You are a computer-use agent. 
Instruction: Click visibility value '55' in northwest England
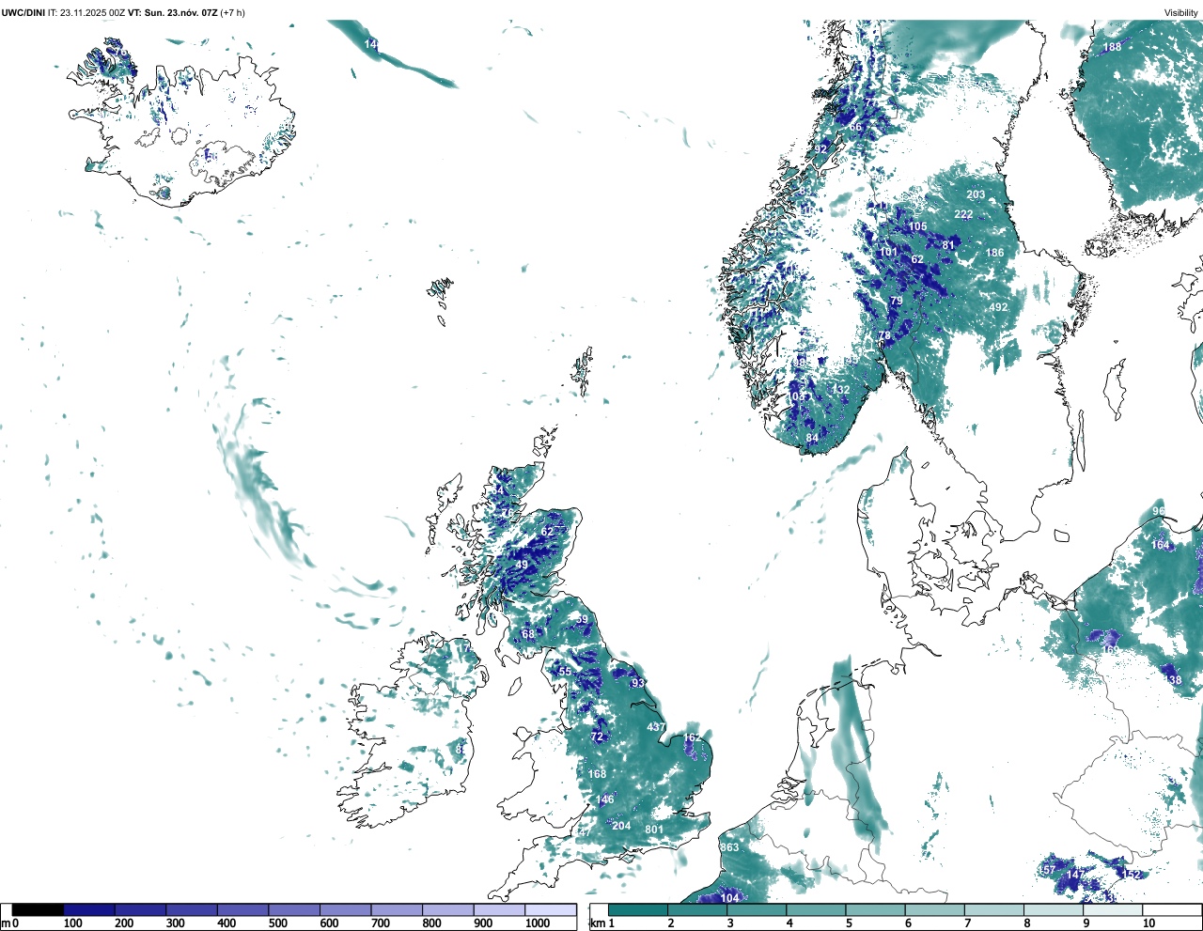[x=565, y=672]
